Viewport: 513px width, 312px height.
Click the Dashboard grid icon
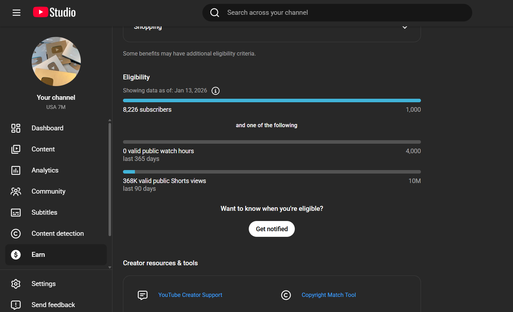point(16,128)
